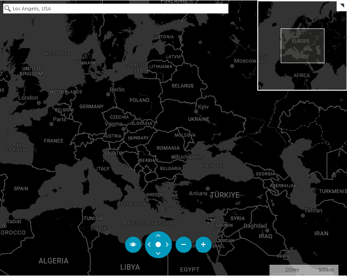Click the LITHUANIA label
The height and width of the screenshot is (276, 347).
[x=161, y=67]
